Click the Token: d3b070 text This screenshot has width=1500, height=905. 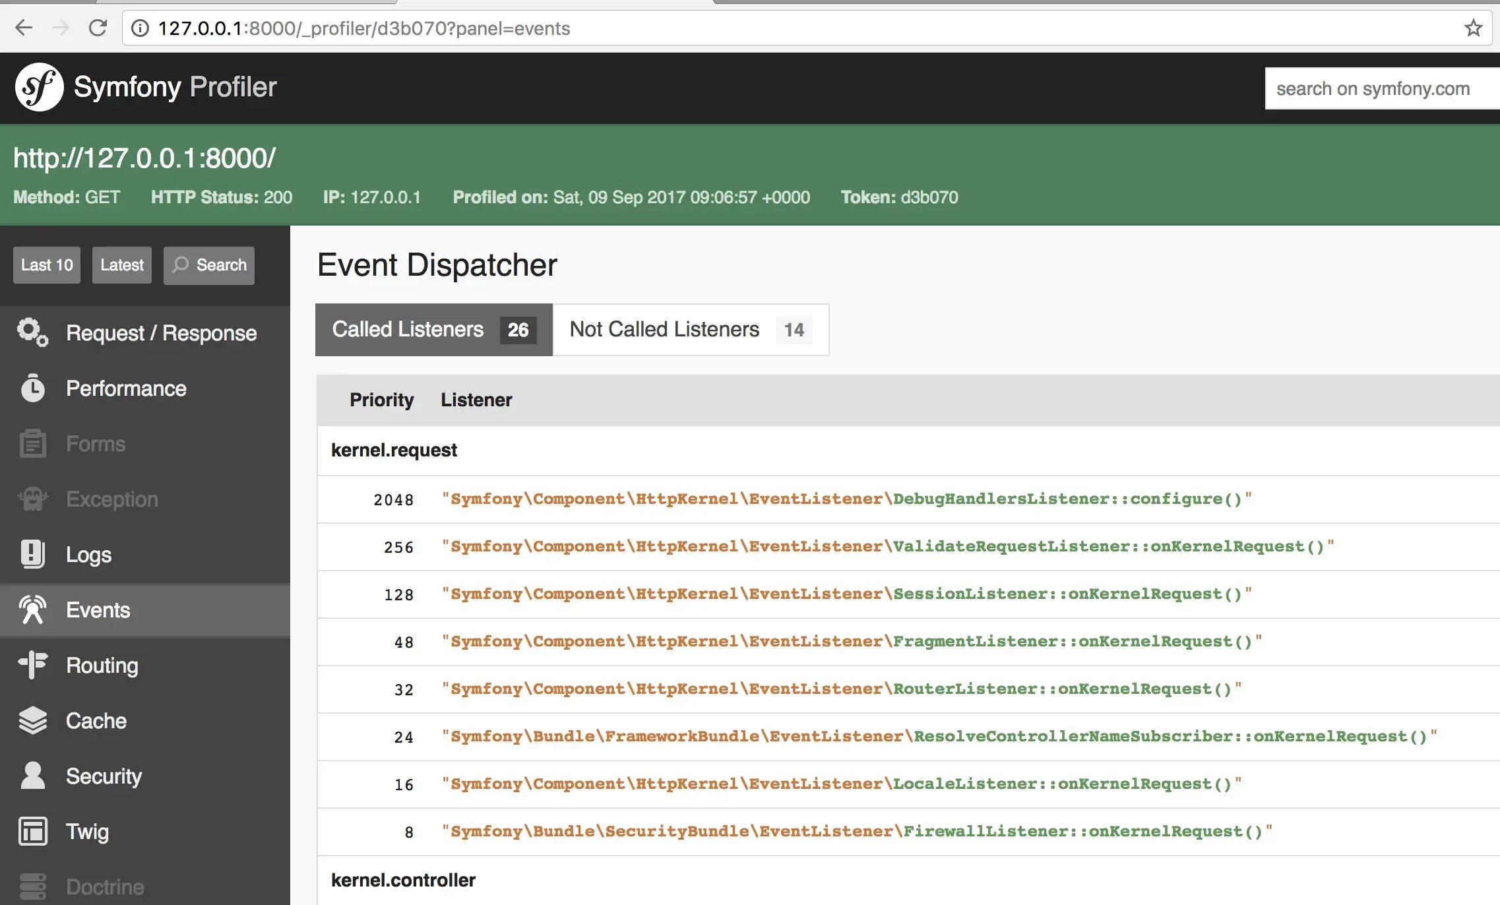pos(899,197)
